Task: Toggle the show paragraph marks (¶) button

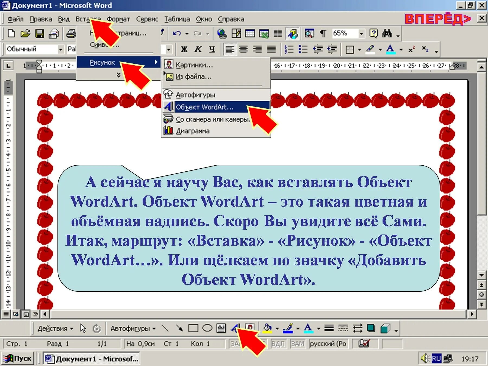Action: [x=323, y=34]
